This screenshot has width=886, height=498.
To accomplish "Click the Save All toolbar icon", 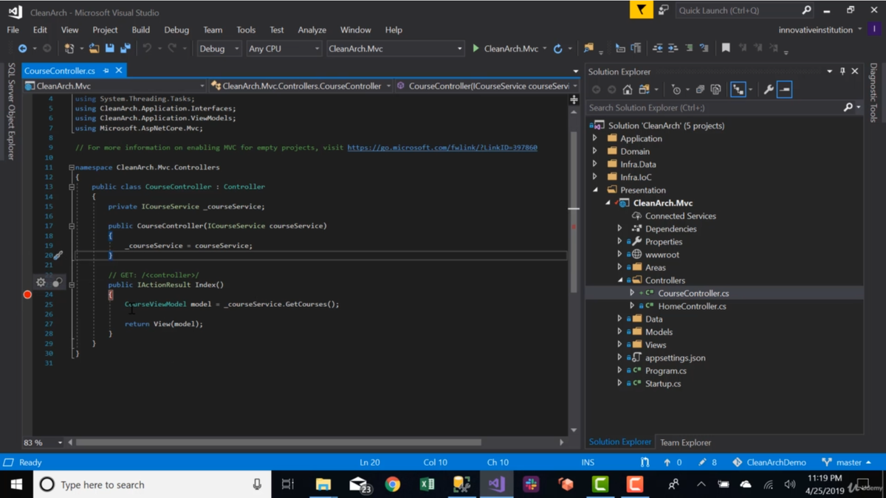I will click(x=126, y=49).
